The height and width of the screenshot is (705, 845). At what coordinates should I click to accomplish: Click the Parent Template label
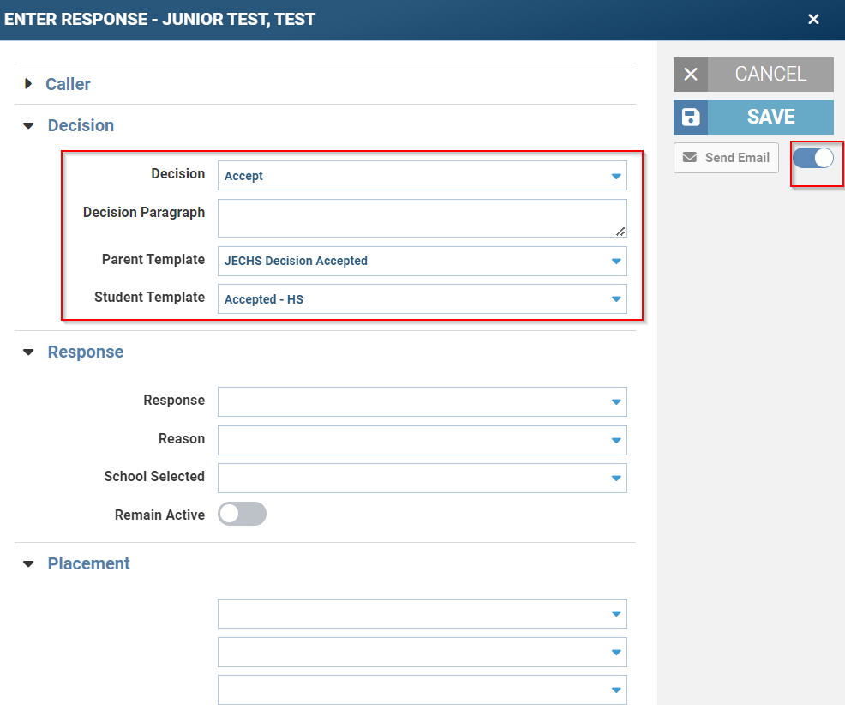coord(153,260)
